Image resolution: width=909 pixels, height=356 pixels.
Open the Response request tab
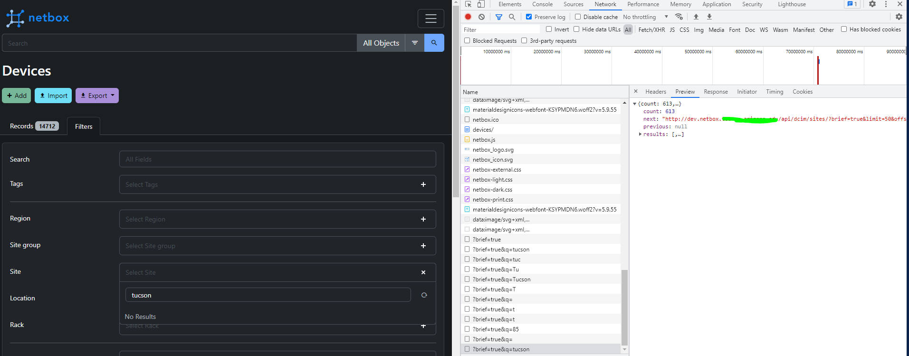716,92
